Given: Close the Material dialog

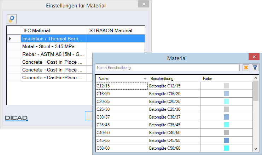Looking at the screenshot, I should [x=254, y=57].
